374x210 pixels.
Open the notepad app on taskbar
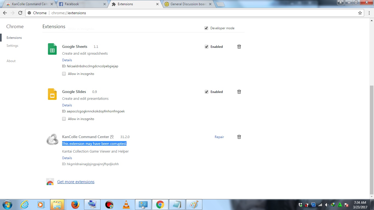pos(177,205)
